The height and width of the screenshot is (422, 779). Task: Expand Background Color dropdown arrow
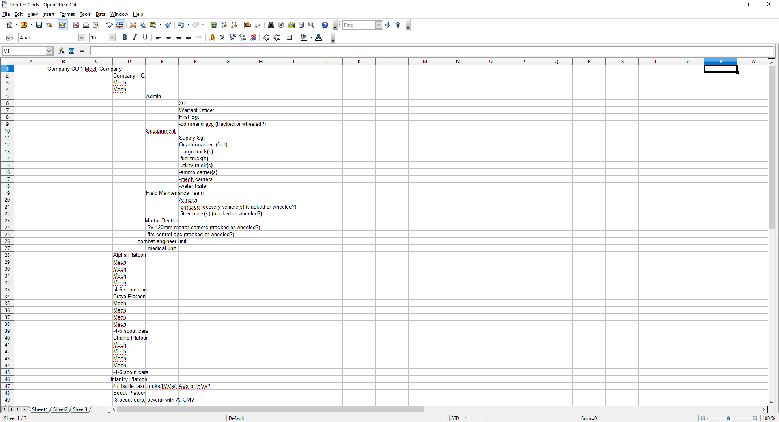click(x=311, y=37)
